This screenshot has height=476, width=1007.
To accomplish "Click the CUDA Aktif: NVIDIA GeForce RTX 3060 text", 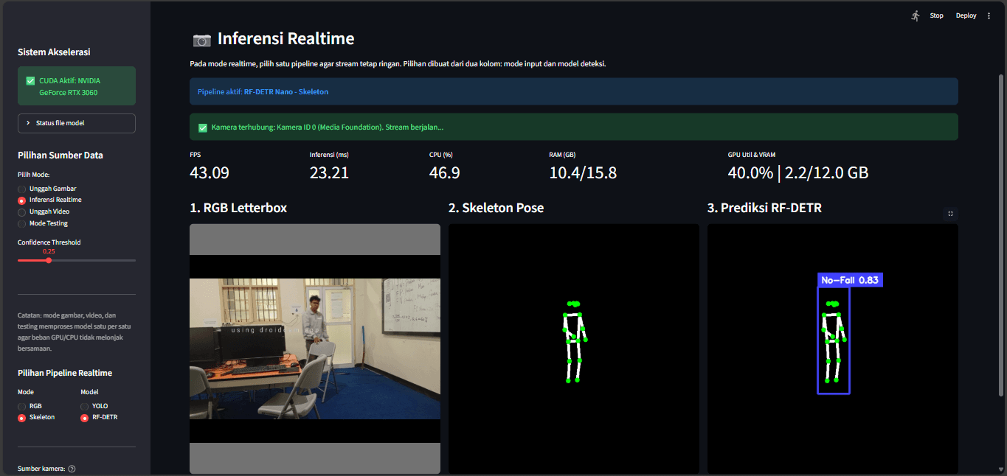I will coord(70,86).
